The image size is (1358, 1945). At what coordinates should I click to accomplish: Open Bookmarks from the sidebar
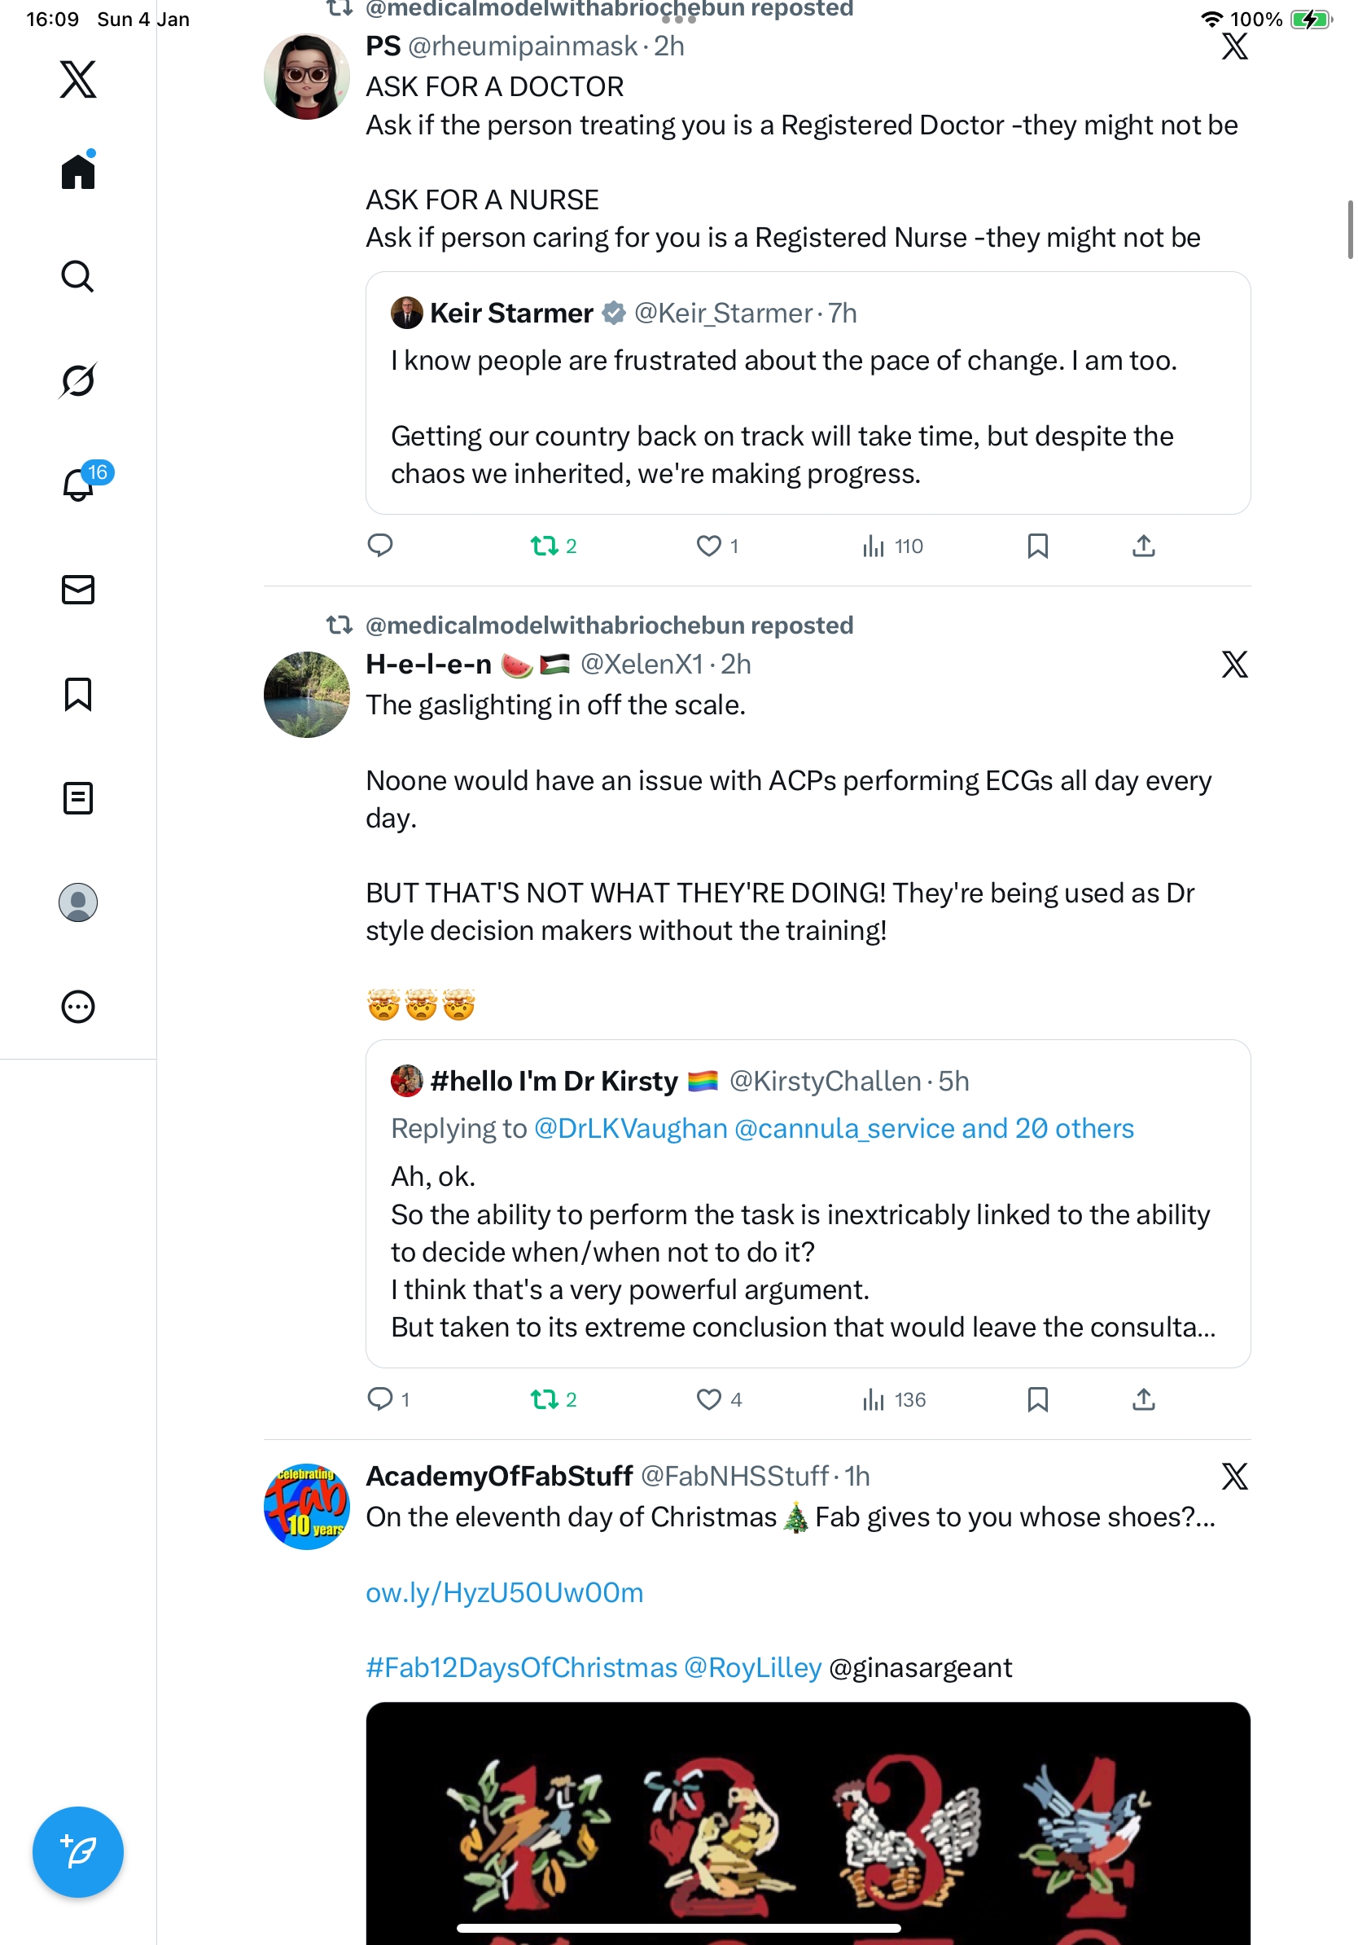coord(78,694)
